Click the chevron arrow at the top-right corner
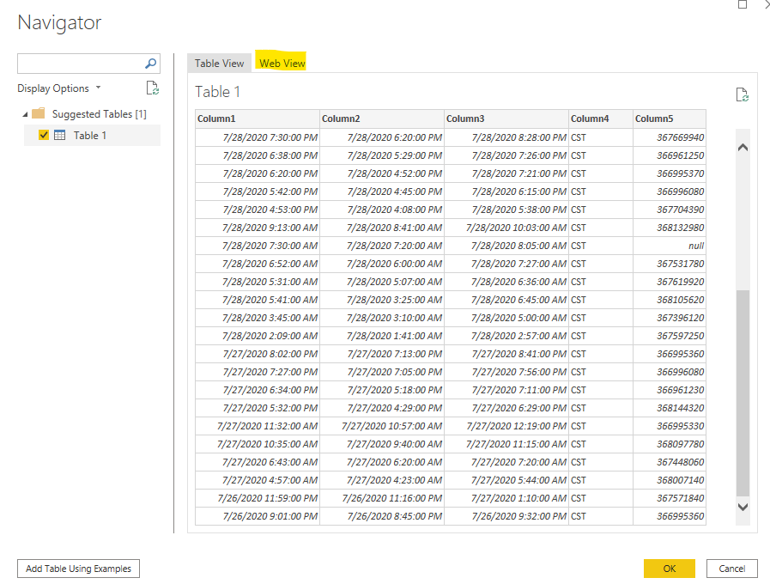The height and width of the screenshot is (584, 770). [765, 4]
